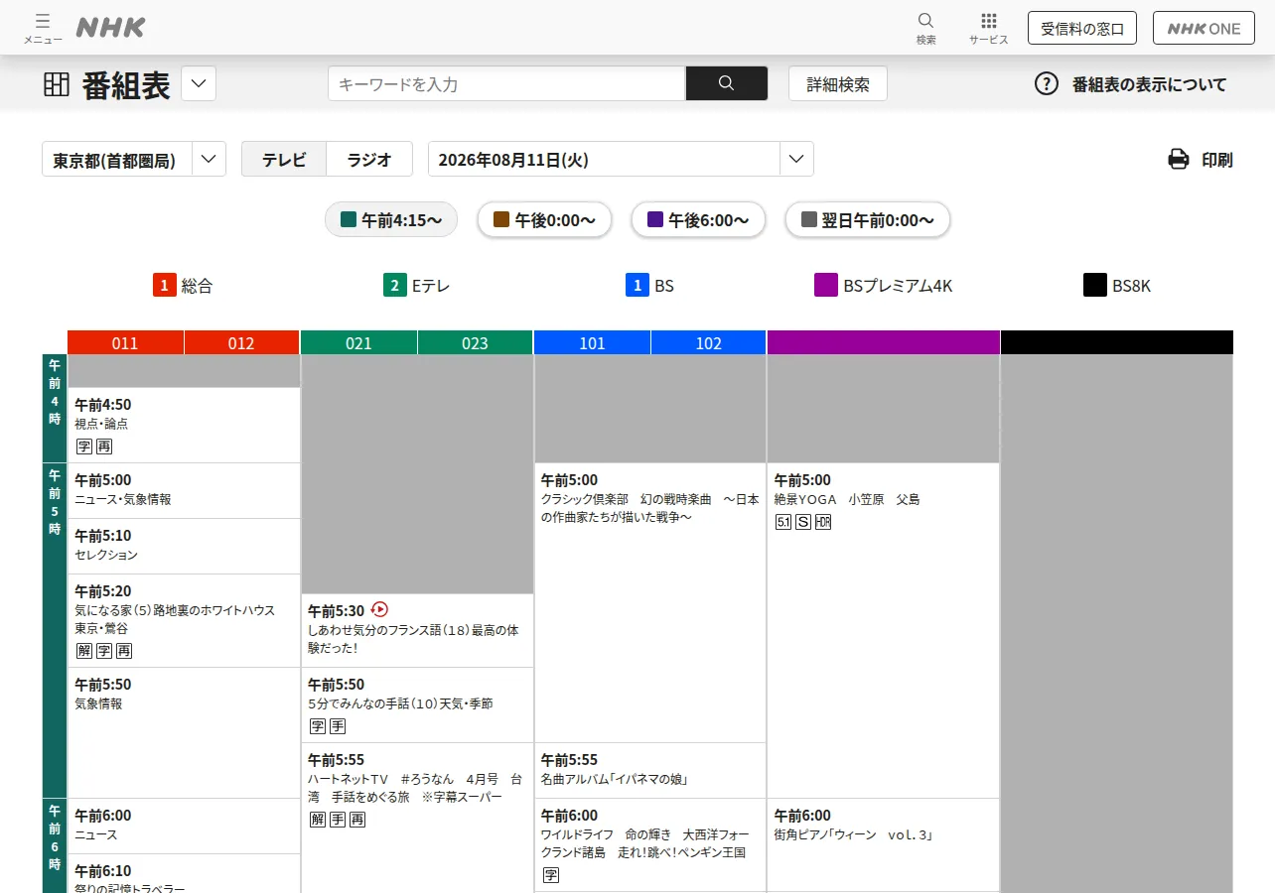The height and width of the screenshot is (893, 1275).
Task: Focus the キーワードを入力 search field
Action: point(506,83)
